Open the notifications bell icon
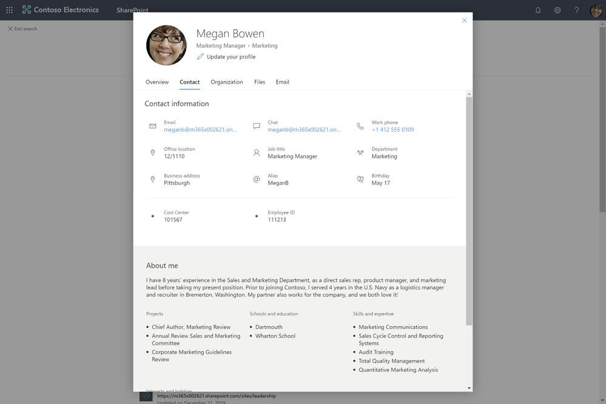The height and width of the screenshot is (404, 606). tap(538, 10)
